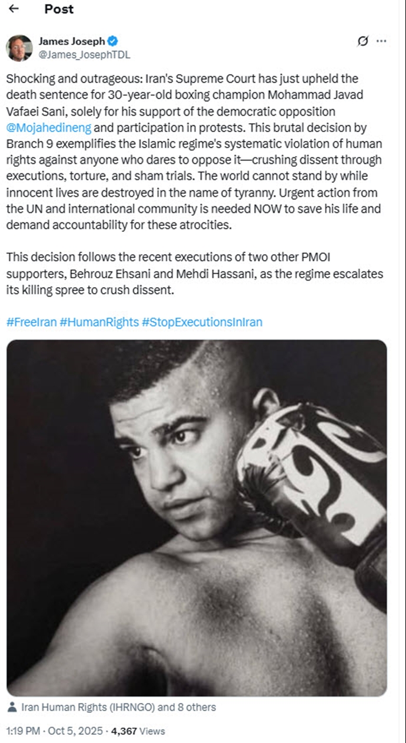Open the Grok slashed-circle icon
The image size is (406, 743).
pos(363,41)
